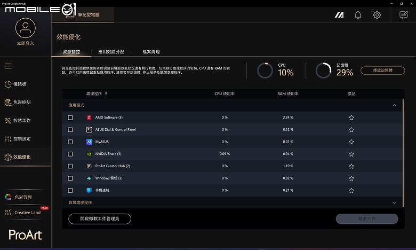
Task: Star the 手機連結 process
Action: pyautogui.click(x=351, y=191)
